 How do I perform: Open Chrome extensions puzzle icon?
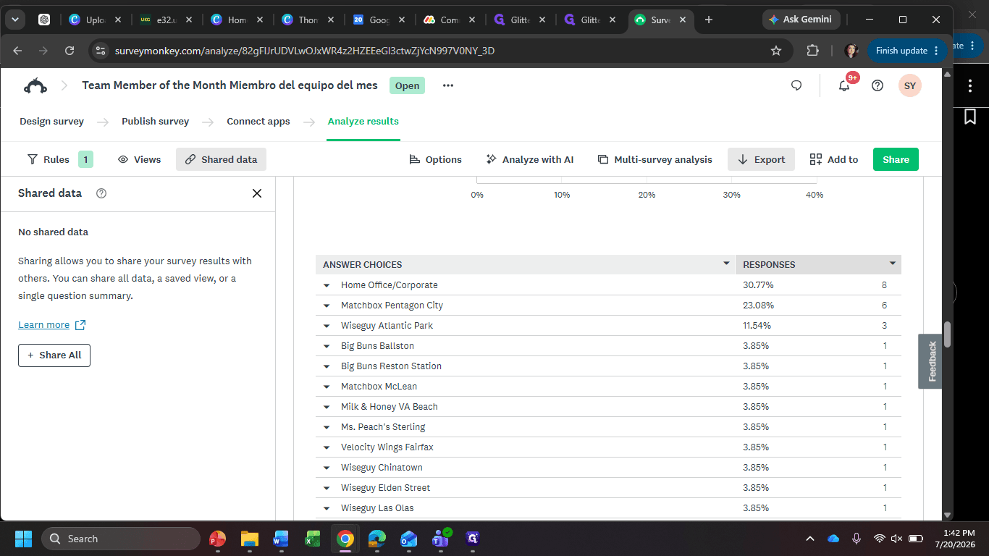click(813, 51)
